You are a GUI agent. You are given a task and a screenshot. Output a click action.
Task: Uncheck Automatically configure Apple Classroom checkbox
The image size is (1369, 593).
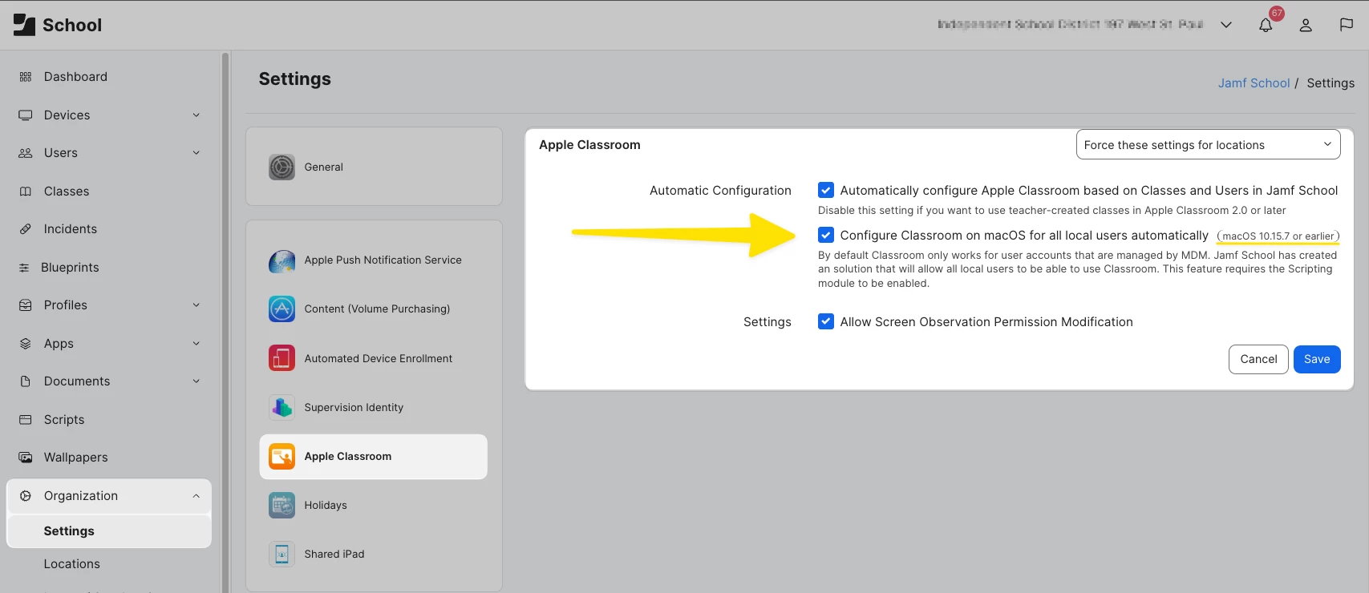(x=826, y=191)
